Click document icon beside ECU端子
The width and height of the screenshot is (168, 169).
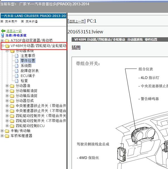coord(16,76)
